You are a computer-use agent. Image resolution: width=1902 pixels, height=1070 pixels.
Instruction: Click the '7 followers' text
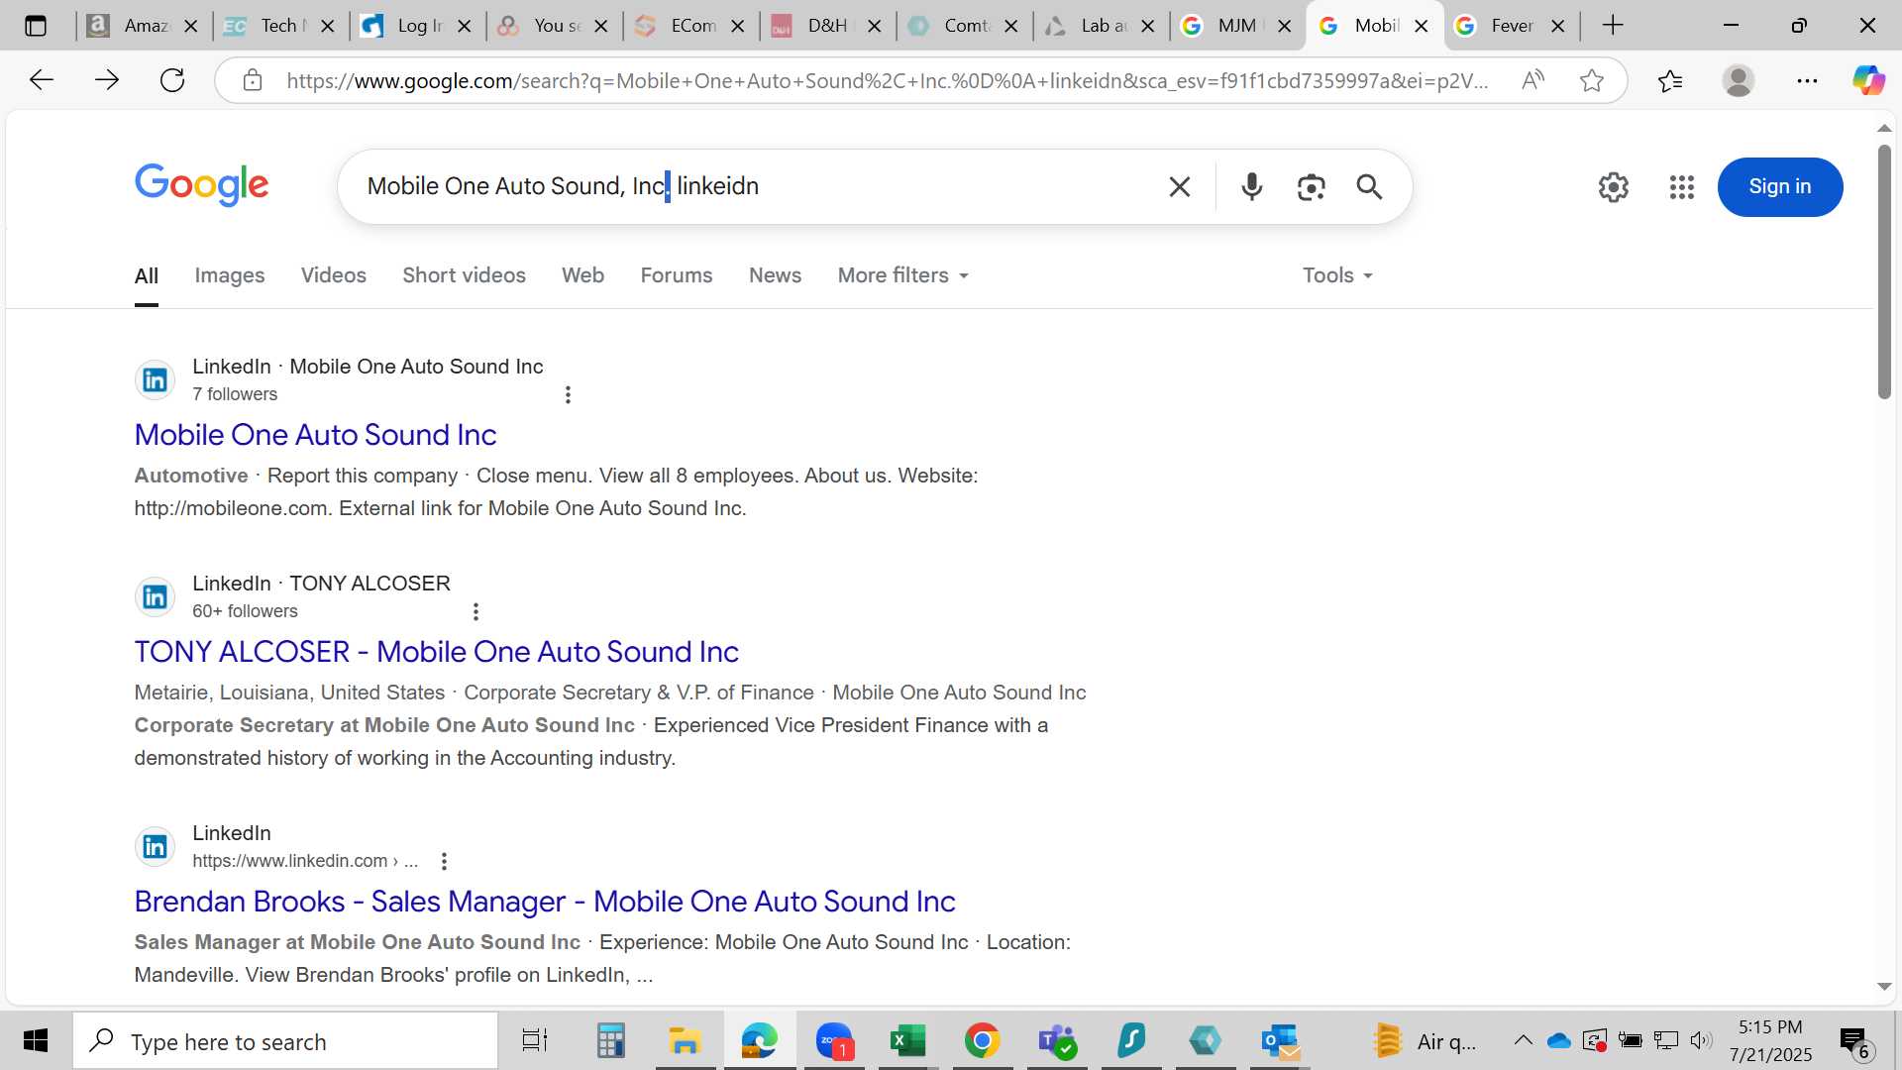coord(235,394)
